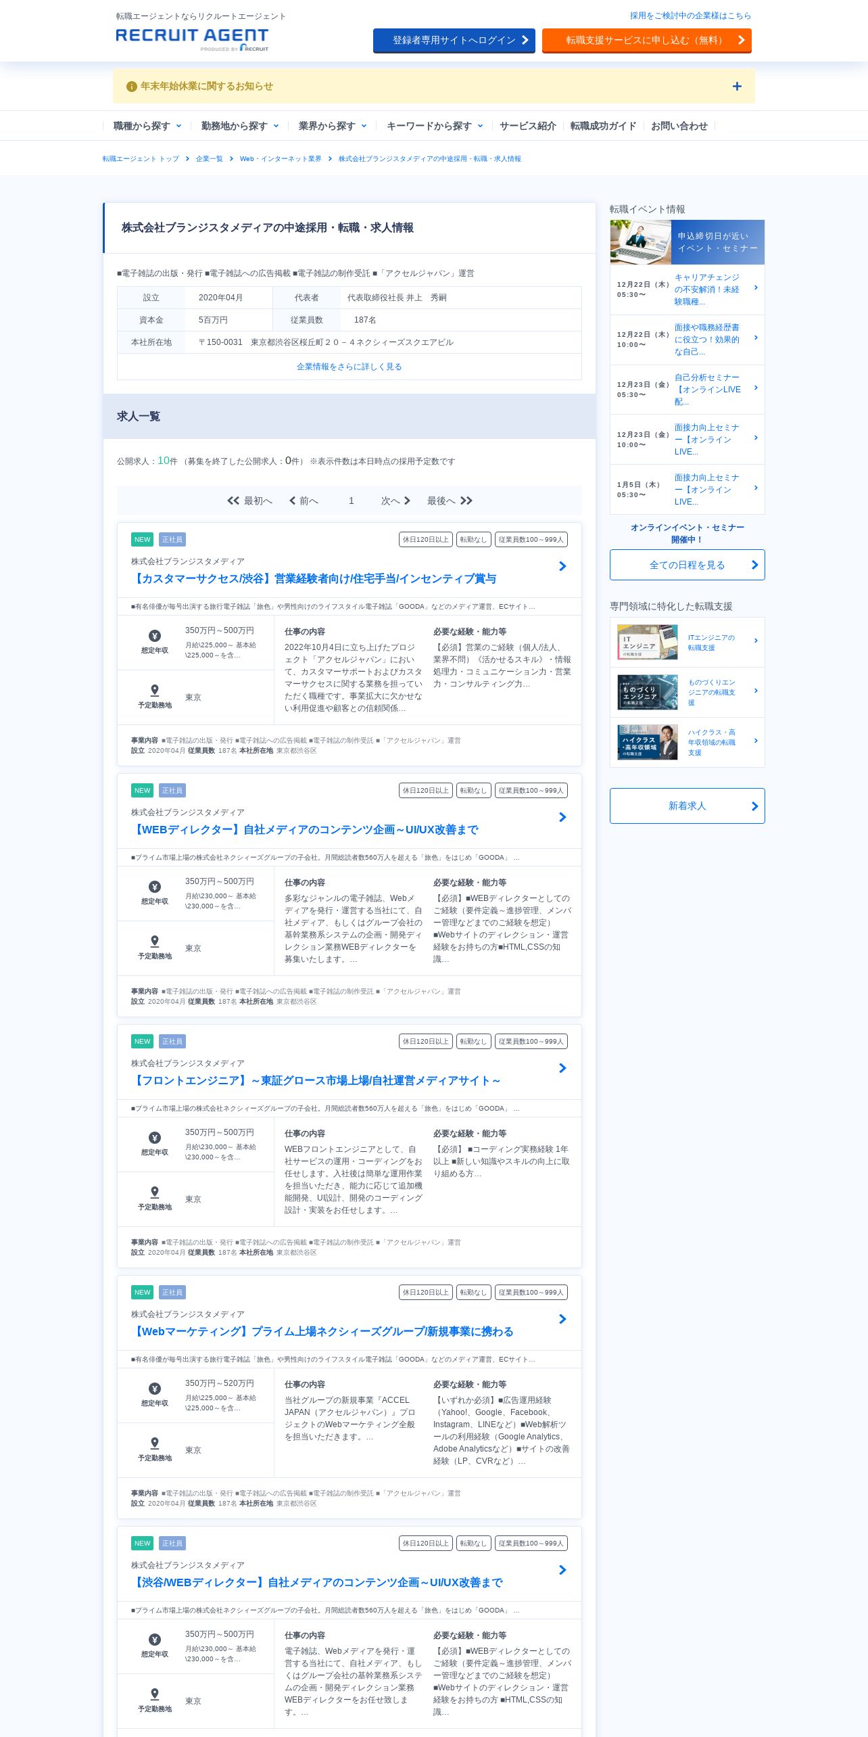868x1737 pixels.
Task: Go to 企業一覧 breadcrumb
Action: point(209,159)
